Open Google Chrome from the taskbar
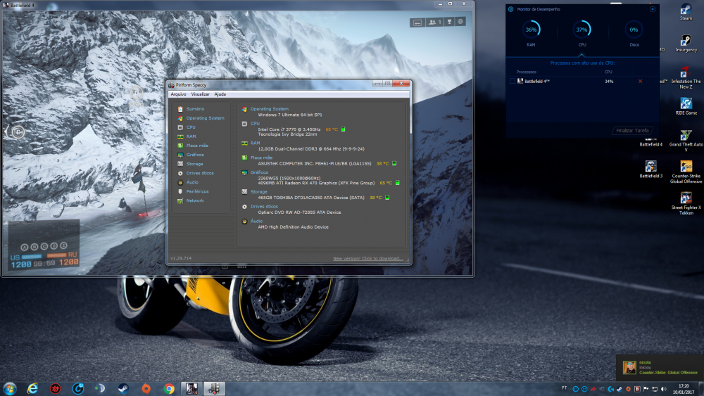 169,388
